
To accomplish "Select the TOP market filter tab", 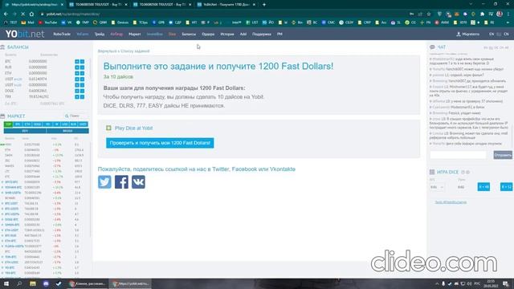I will [x=8, y=124].
